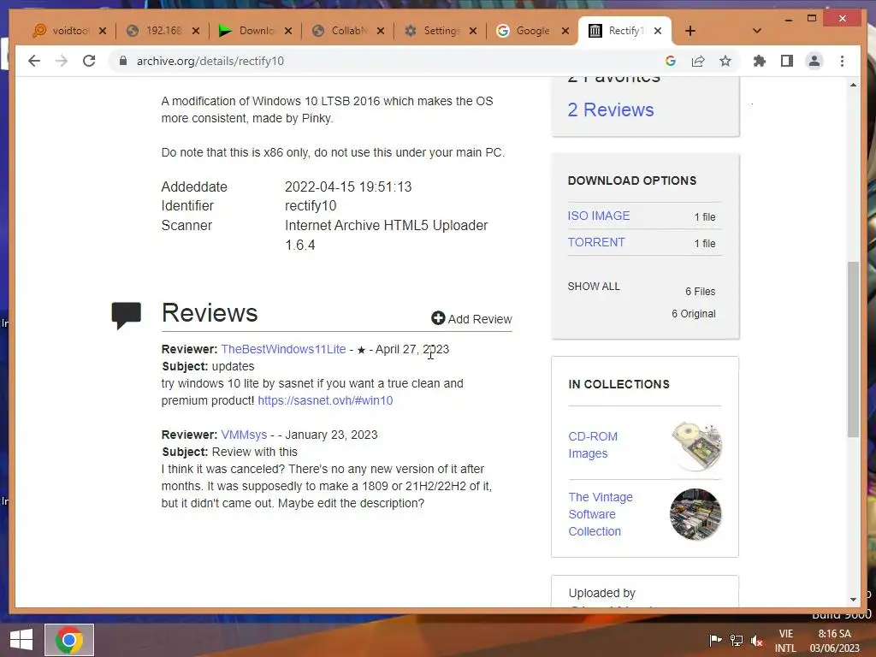Close the Settings tab
Screen dimensions: 876x657
pos(472,31)
